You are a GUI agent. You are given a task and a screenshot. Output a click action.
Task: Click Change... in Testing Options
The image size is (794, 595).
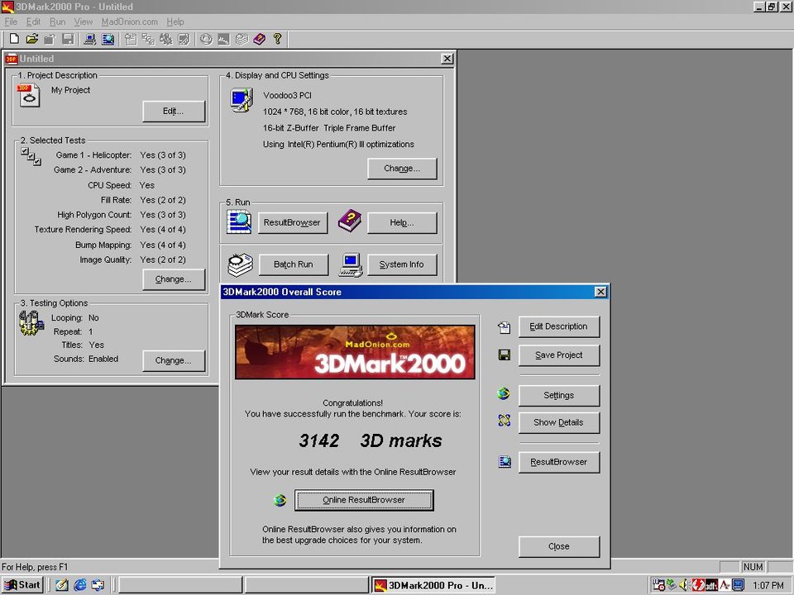coord(174,361)
